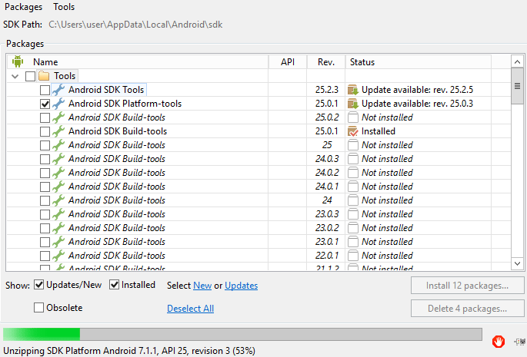527x357 pixels.
Task: Click scrollbar up arrow of package list
Action: click(517, 61)
